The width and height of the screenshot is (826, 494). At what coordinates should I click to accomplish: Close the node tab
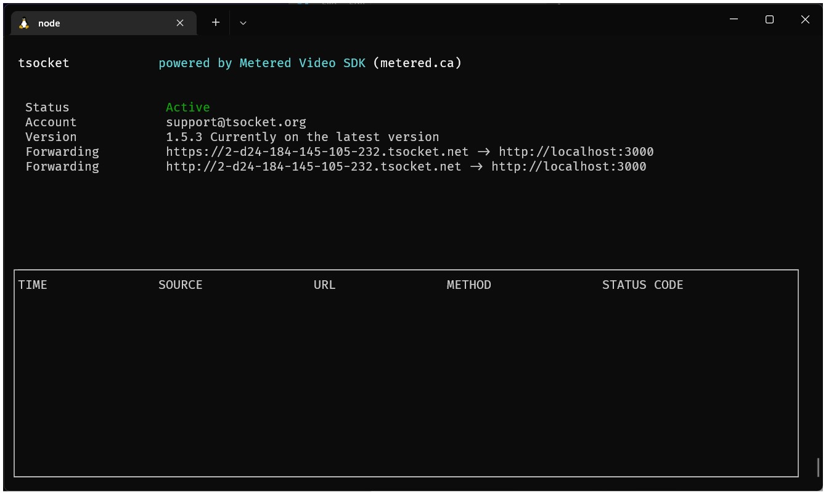(x=180, y=23)
